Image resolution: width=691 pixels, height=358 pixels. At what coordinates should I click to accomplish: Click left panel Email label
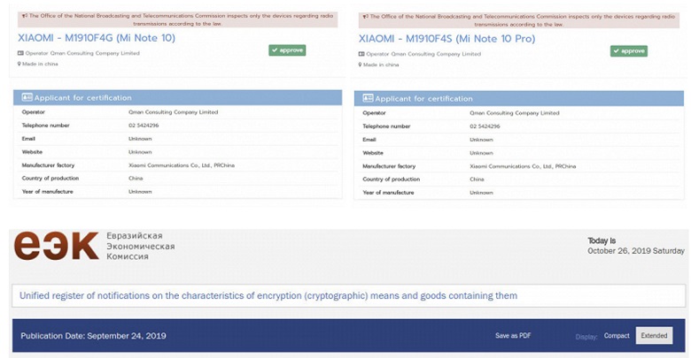pyautogui.click(x=28, y=139)
